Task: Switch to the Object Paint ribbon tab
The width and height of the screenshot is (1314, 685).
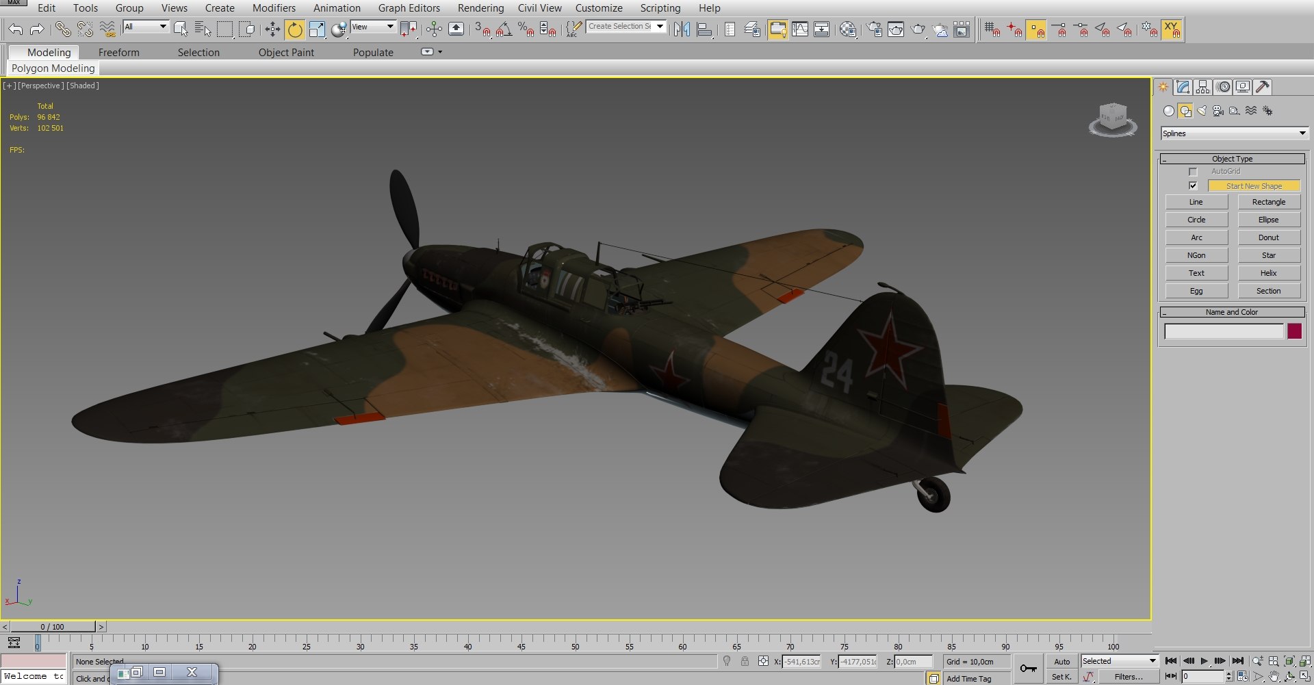Action: [286, 53]
